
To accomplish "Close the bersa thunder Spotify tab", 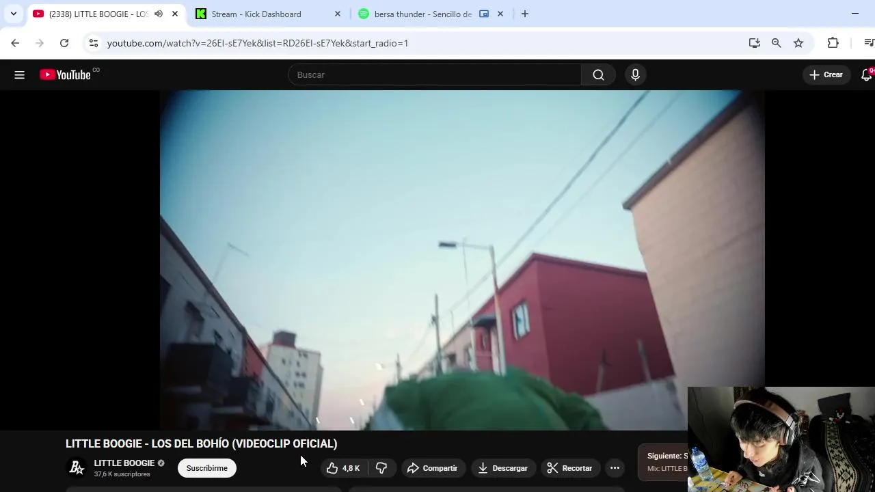I will (500, 14).
